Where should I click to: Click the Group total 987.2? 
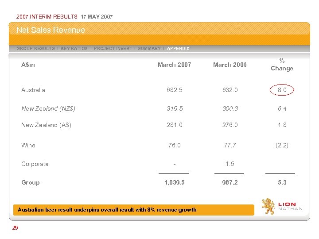point(230,182)
